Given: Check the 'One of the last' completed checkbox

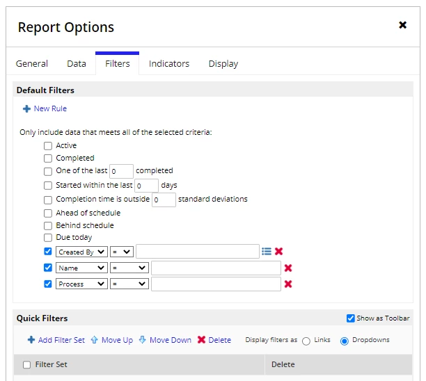Looking at the screenshot, I should pyautogui.click(x=48, y=171).
